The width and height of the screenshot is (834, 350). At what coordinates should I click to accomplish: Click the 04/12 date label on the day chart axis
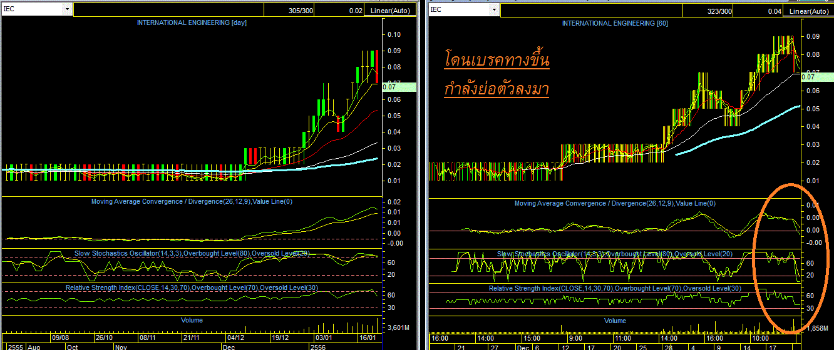(236, 337)
